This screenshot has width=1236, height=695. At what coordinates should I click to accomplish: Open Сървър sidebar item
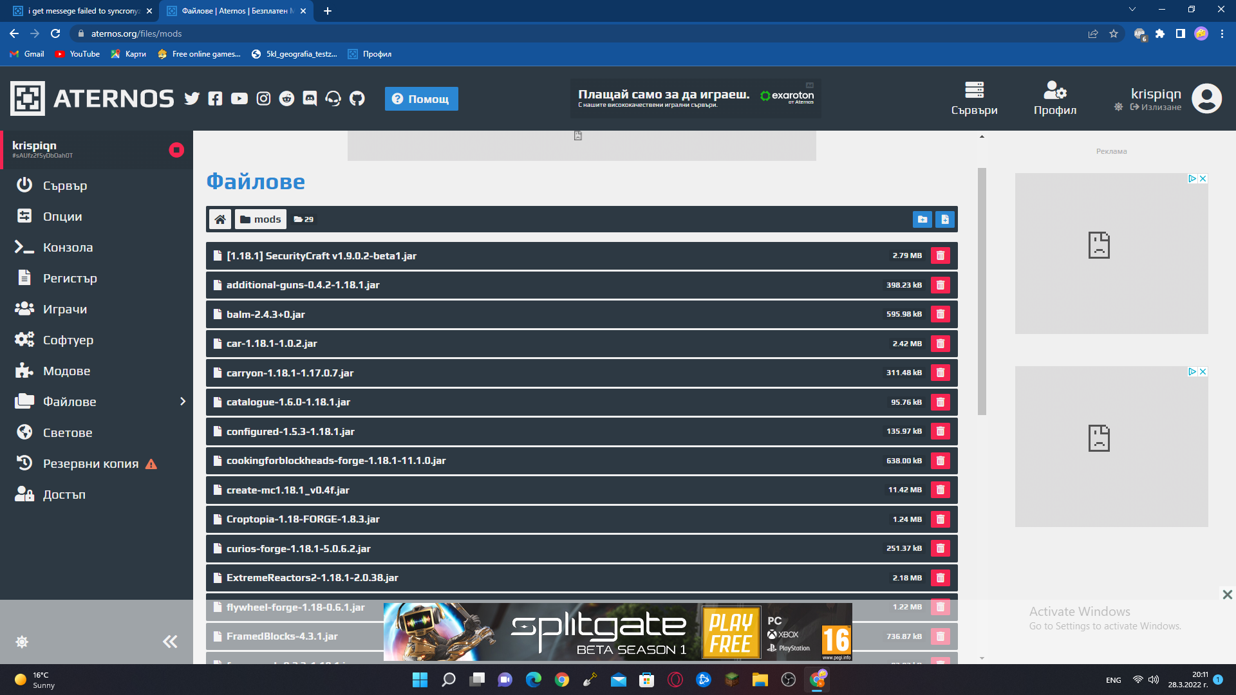point(97,185)
